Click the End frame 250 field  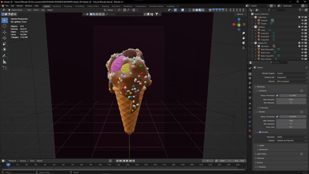pos(240,161)
